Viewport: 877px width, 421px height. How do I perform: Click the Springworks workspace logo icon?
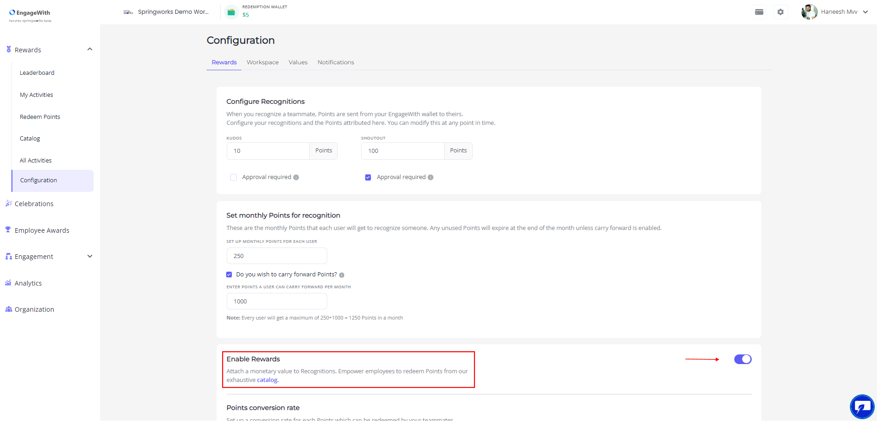(x=128, y=12)
